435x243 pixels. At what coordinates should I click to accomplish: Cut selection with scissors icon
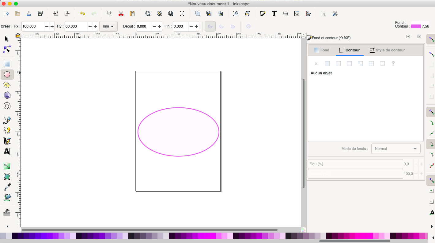click(121, 13)
